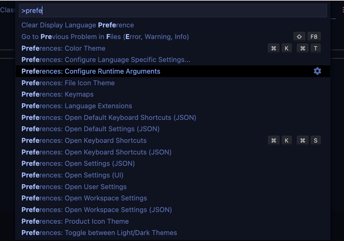The image size is (344, 241).
Task: Open Preferences: Open Workspace Settings
Action: (x=84, y=198)
